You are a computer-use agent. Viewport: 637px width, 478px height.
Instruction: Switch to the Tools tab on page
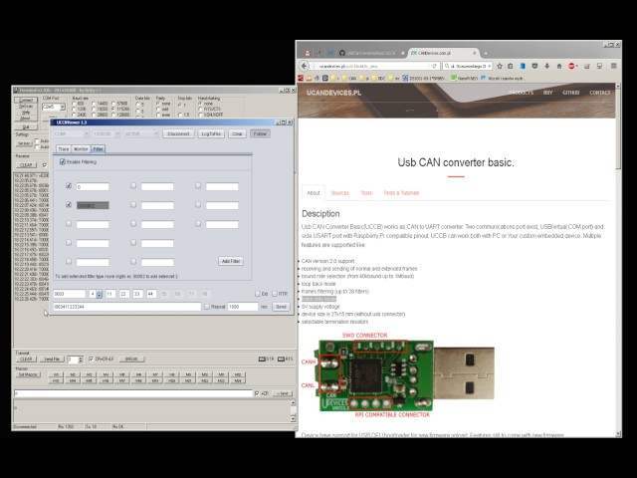coord(366,192)
